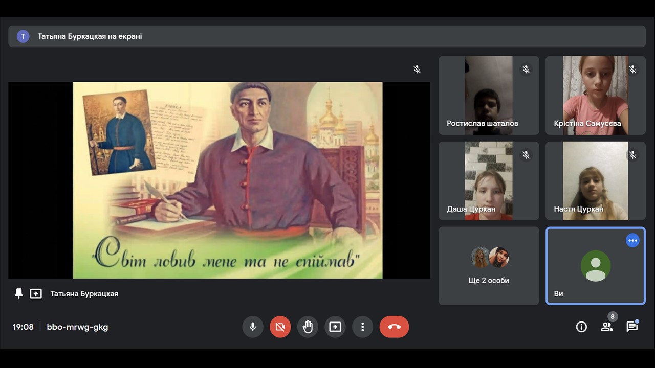This screenshot has height=368, width=655.
Task: Click your own green avatar in the Ви tile
Action: 596,266
